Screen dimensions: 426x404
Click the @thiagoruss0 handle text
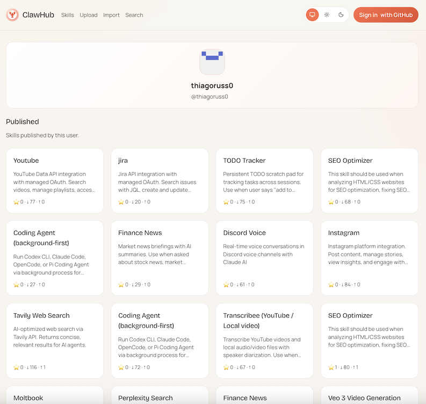tap(210, 97)
